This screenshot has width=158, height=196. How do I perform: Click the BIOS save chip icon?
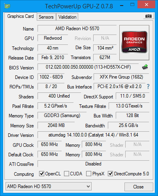click(145, 67)
